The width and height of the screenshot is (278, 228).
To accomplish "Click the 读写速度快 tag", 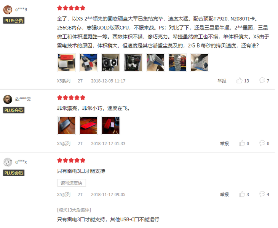I will coord(72,183).
